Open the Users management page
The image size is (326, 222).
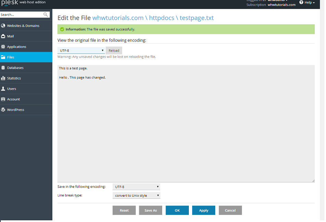click(x=12, y=88)
